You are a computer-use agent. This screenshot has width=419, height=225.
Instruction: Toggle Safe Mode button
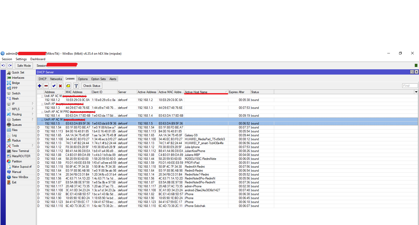pos(24,66)
